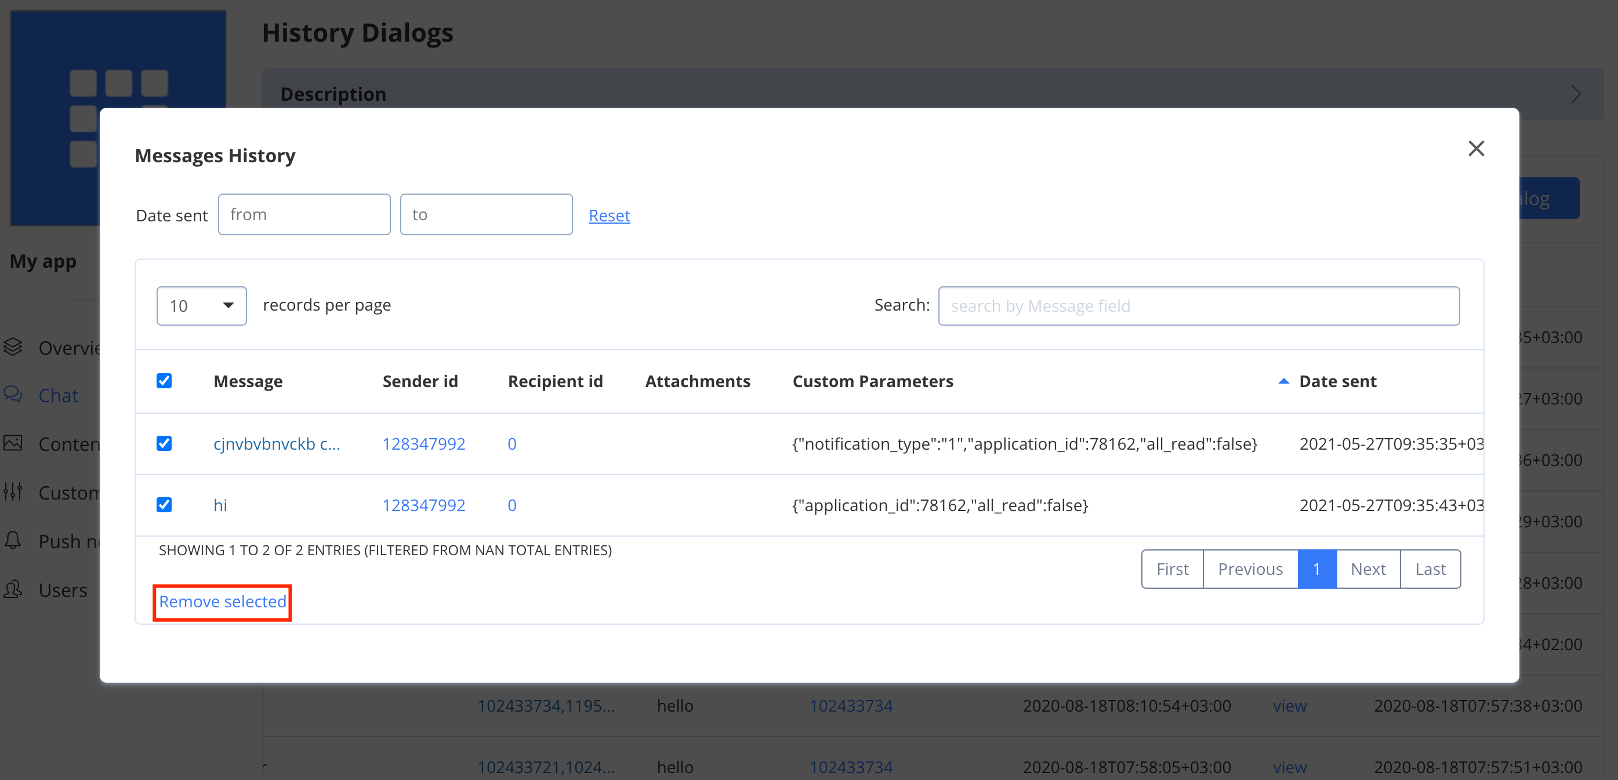Image resolution: width=1618 pixels, height=780 pixels.
Task: Click the Overview layers icon in sidebar
Action: coord(13,347)
